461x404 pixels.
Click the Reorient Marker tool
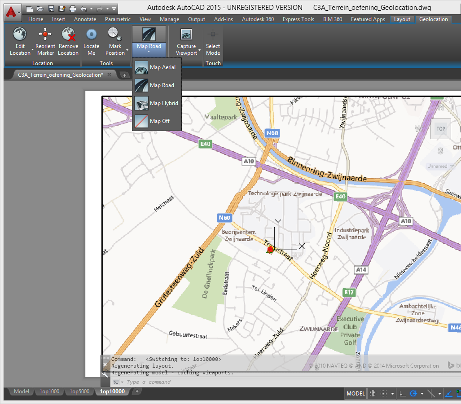pyautogui.click(x=45, y=41)
